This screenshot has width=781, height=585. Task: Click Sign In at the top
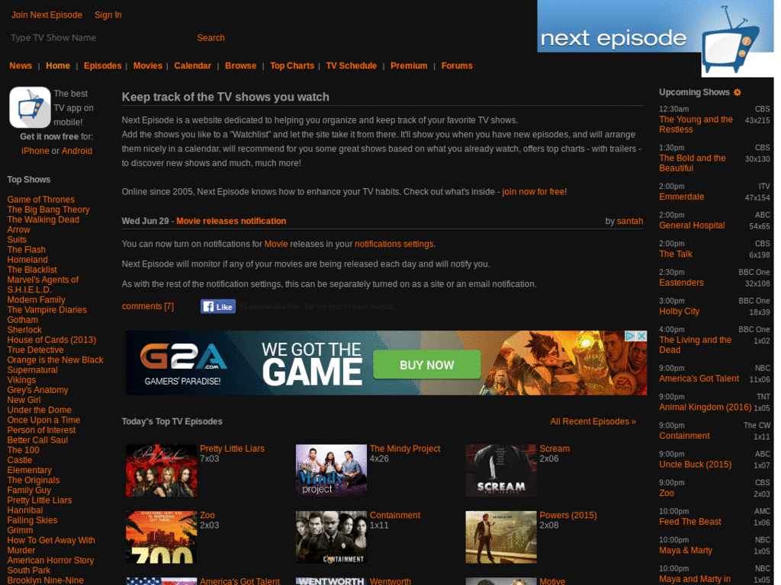pos(108,14)
